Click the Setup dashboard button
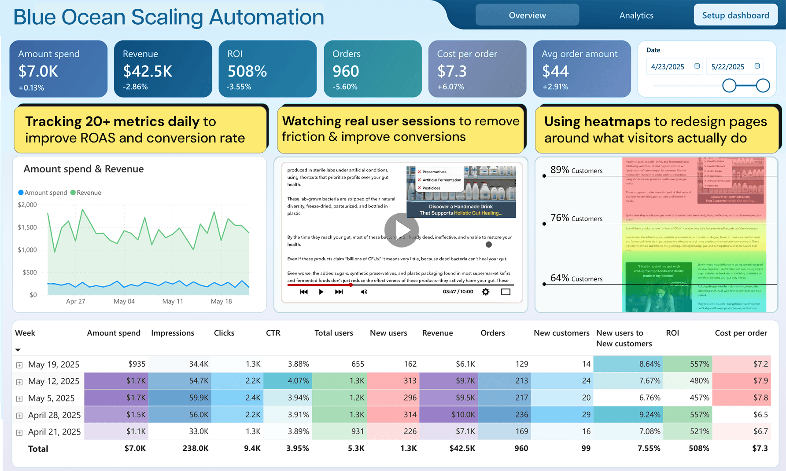The height and width of the screenshot is (471, 786). click(735, 15)
